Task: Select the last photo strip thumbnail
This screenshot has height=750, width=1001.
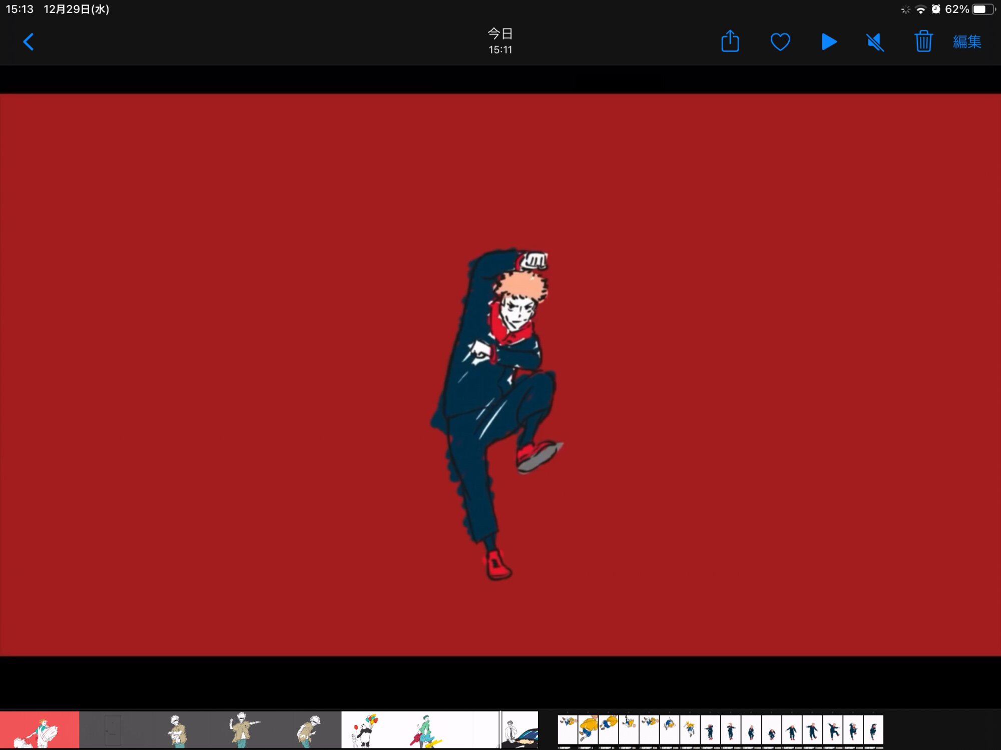Action: coord(873,730)
